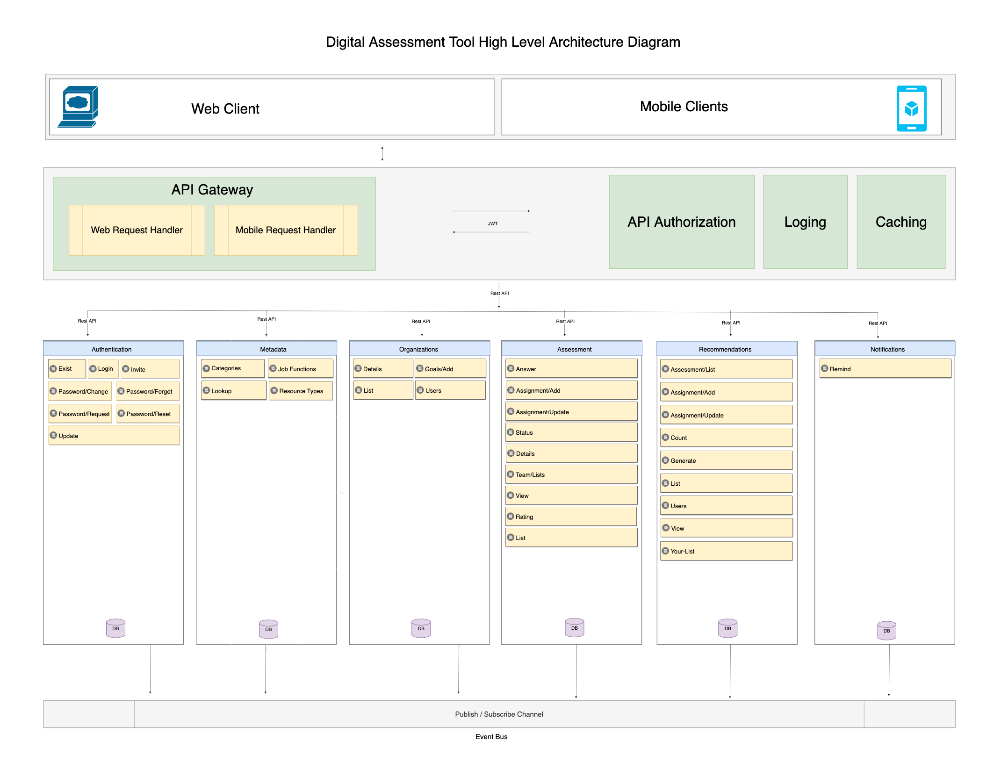Click the JWT label between arrows

tap(492, 223)
